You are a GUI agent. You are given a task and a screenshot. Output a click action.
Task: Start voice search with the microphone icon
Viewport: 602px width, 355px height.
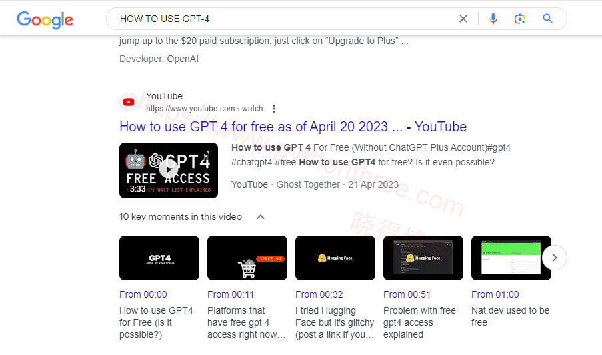(x=493, y=19)
